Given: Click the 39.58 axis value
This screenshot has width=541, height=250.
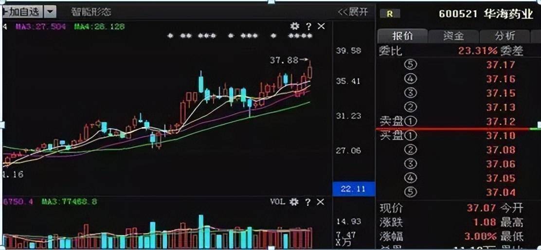Looking at the screenshot, I should pyautogui.click(x=348, y=51).
